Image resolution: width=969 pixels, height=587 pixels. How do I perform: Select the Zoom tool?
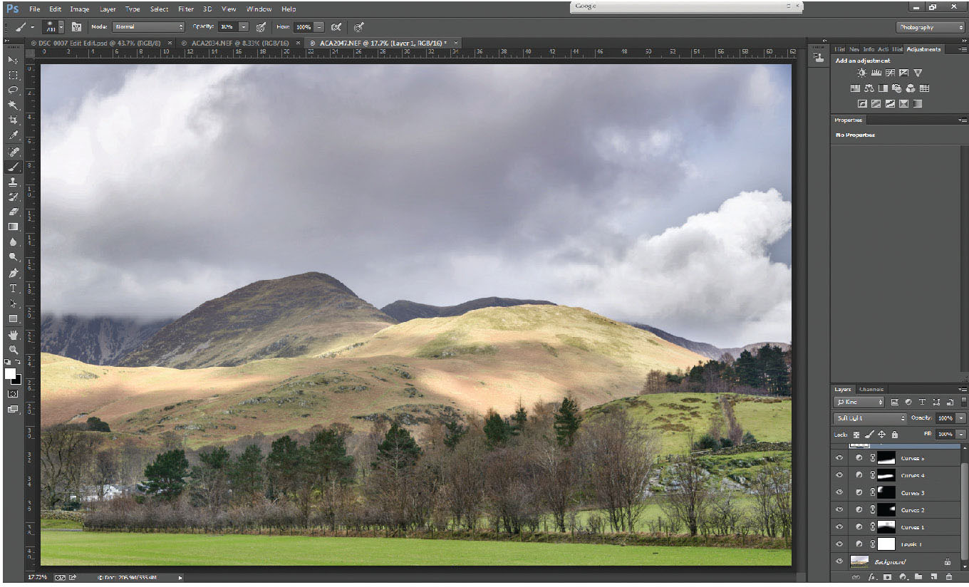tap(13, 350)
